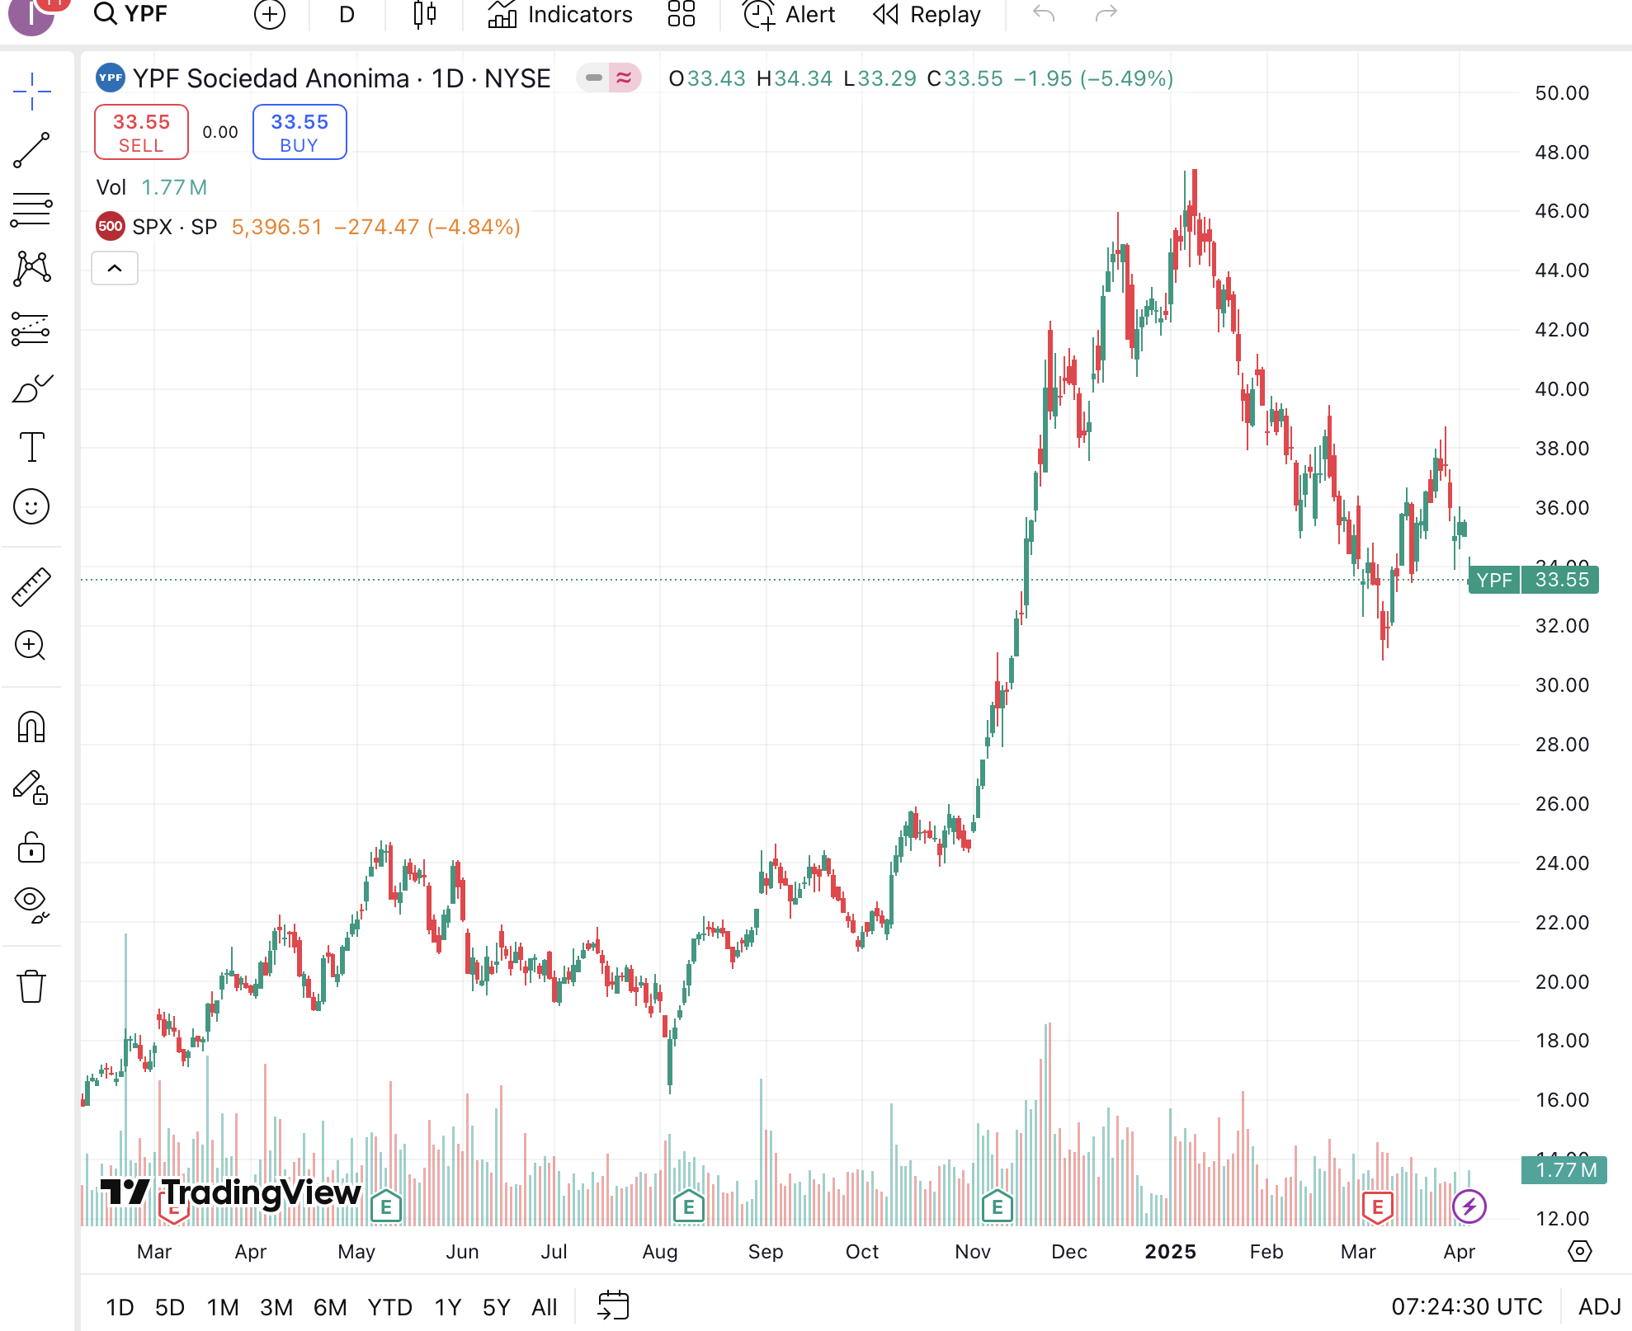Open timezone menu at 07:24:30 UTC
Screen dimensions: 1632x1331
[1466, 1307]
